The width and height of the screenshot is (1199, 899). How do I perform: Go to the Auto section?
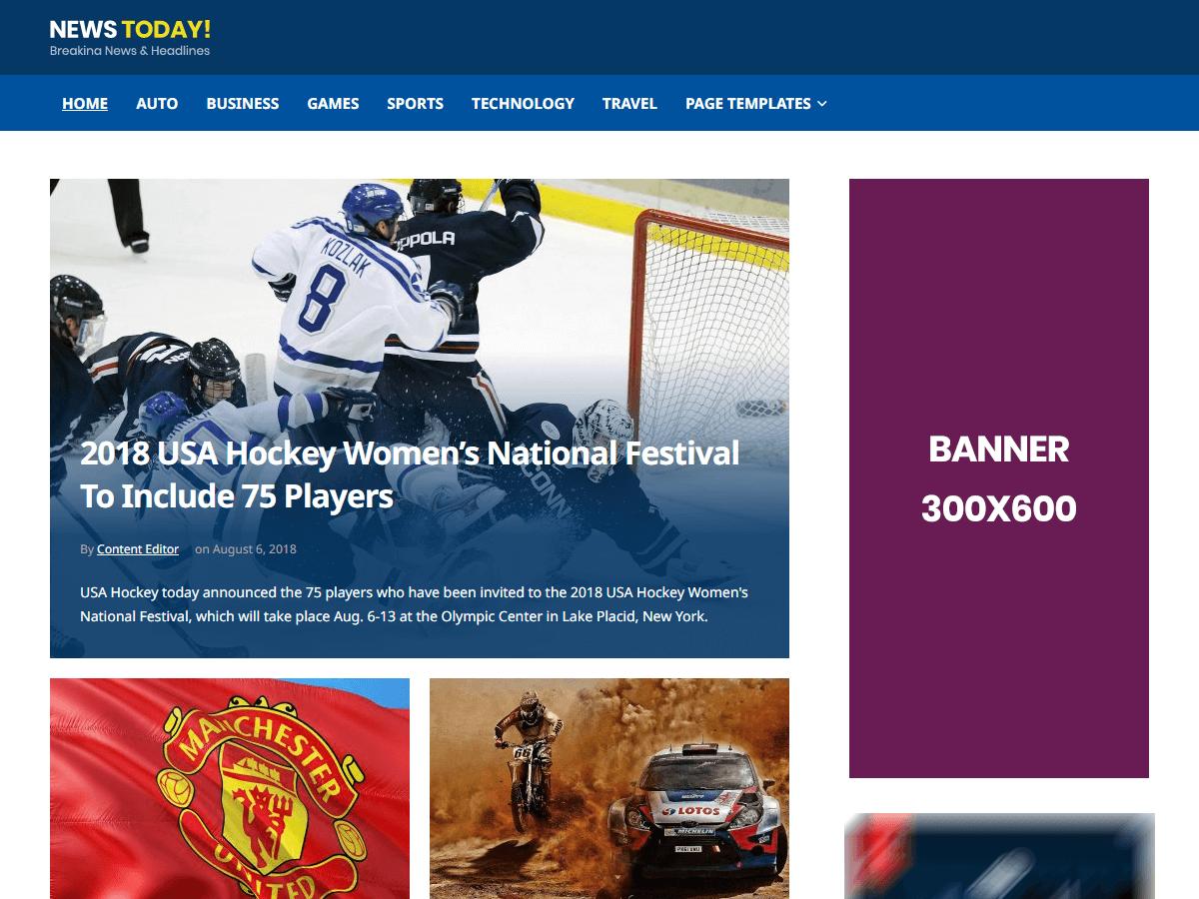tap(157, 103)
